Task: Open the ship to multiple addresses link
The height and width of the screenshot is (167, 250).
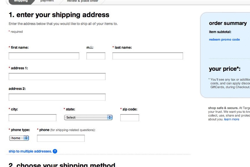Action: [30, 151]
